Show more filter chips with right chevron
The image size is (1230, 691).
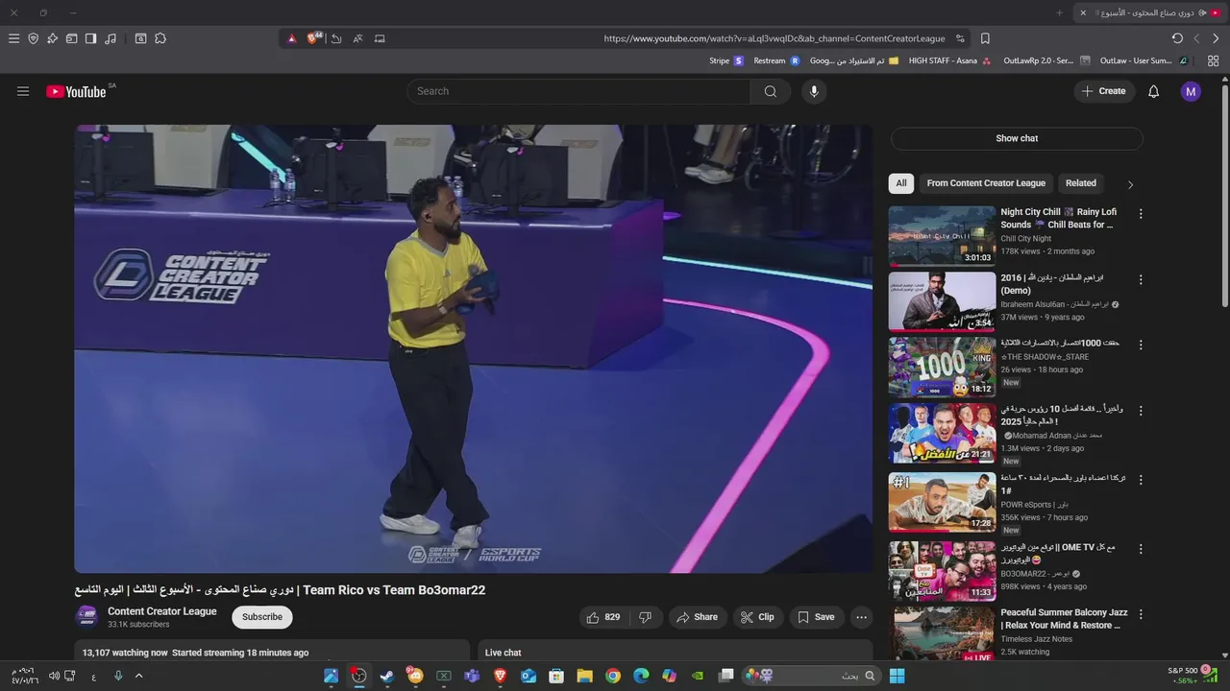(x=1130, y=184)
